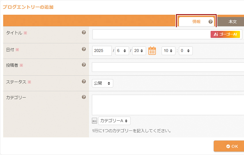Click the ゴーゴーAI button
Screen dimensions: 244x155
coord(225,34)
